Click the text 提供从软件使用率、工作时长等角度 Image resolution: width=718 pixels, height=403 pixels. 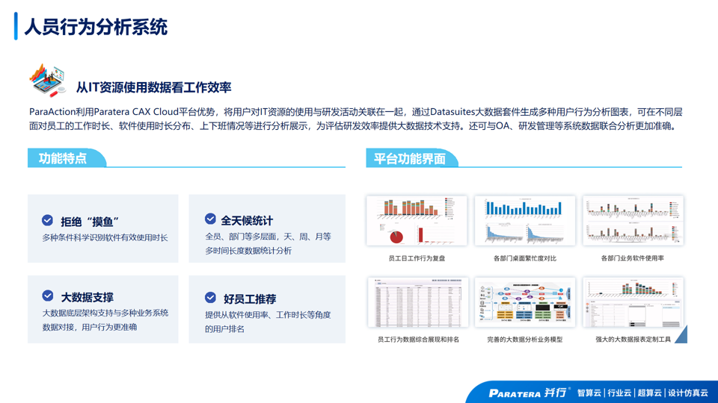(x=268, y=315)
